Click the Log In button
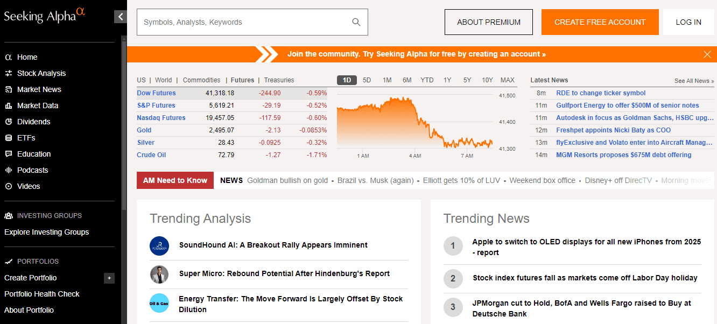The image size is (717, 324). pos(688,22)
